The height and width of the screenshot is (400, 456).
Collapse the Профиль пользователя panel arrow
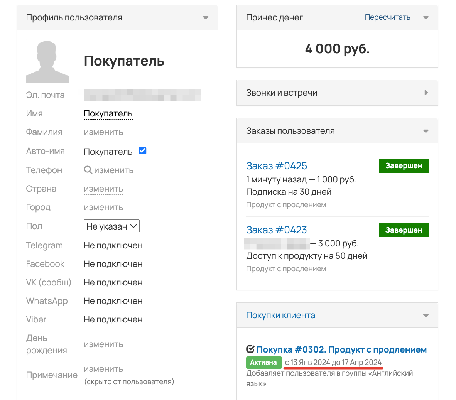point(206,18)
